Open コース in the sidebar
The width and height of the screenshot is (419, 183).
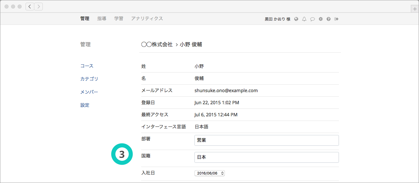(87, 66)
